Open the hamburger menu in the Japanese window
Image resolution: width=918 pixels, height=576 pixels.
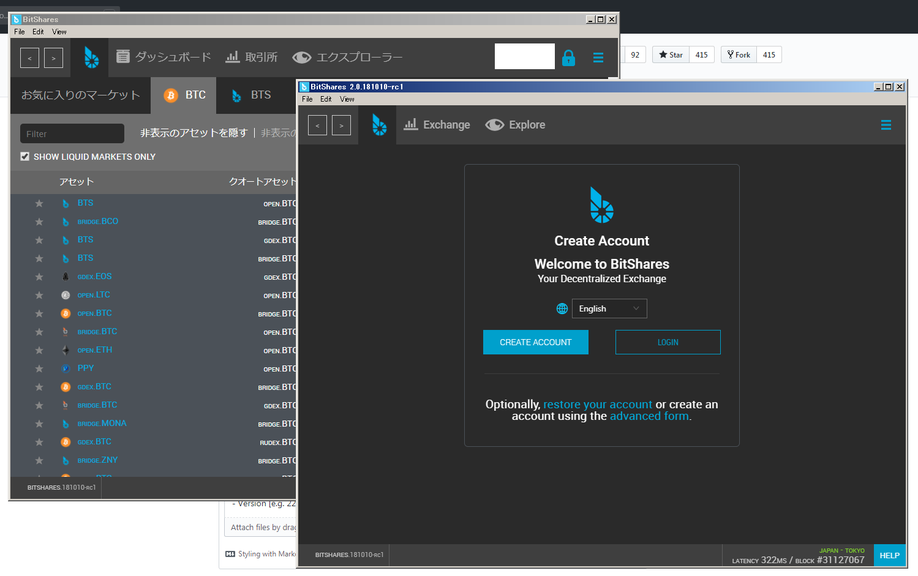click(598, 58)
